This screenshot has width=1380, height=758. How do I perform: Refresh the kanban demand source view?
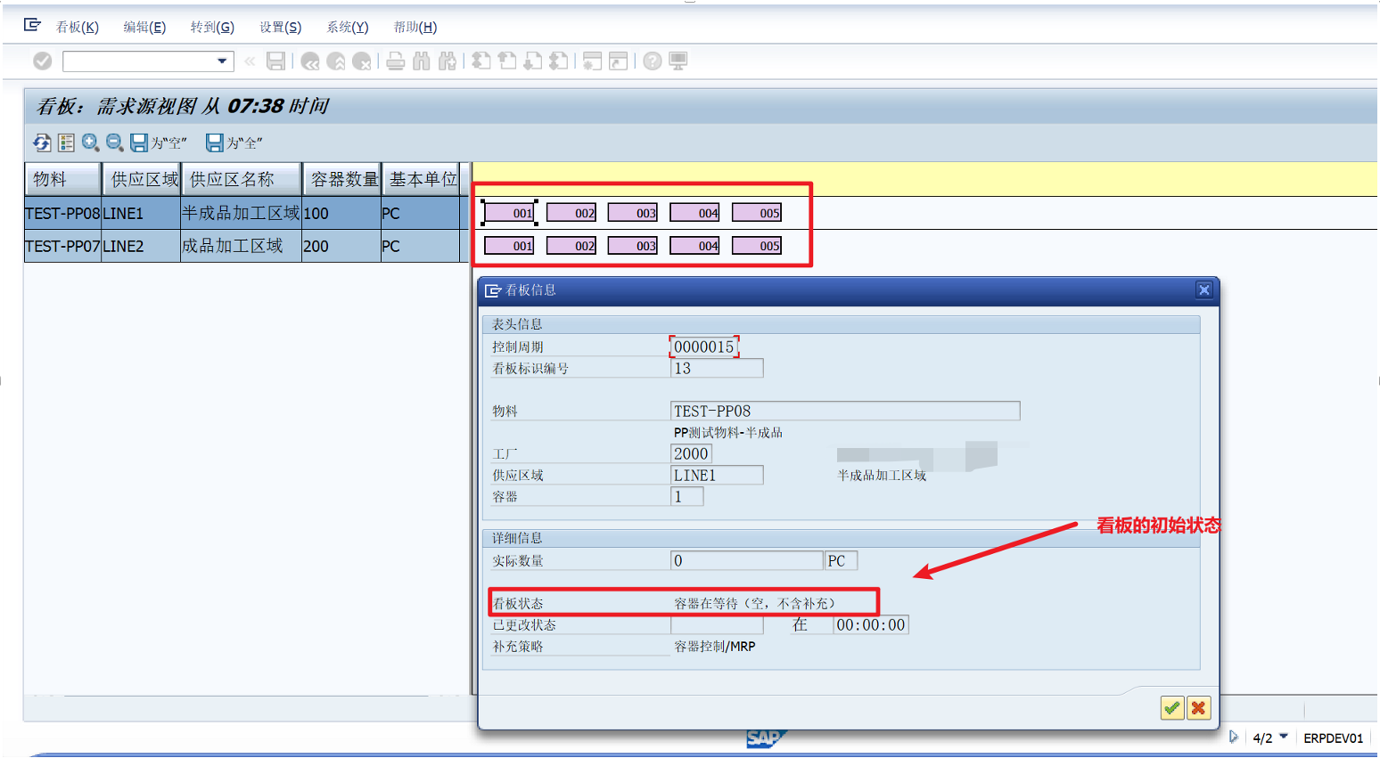tap(41, 143)
